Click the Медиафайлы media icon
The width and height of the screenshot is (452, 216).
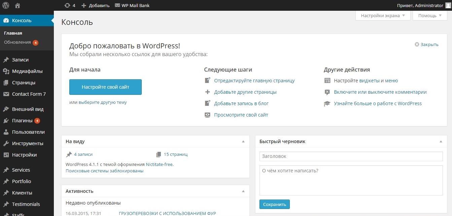6,71
